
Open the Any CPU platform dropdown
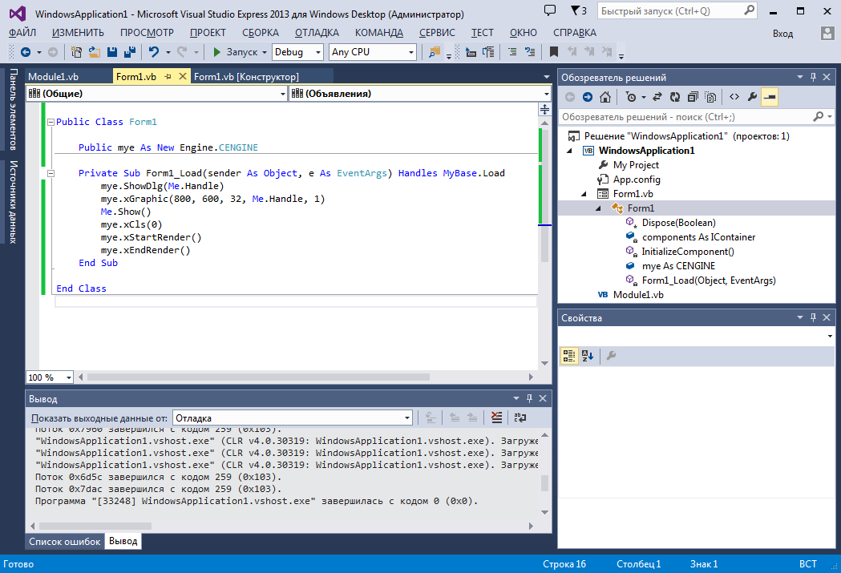411,52
